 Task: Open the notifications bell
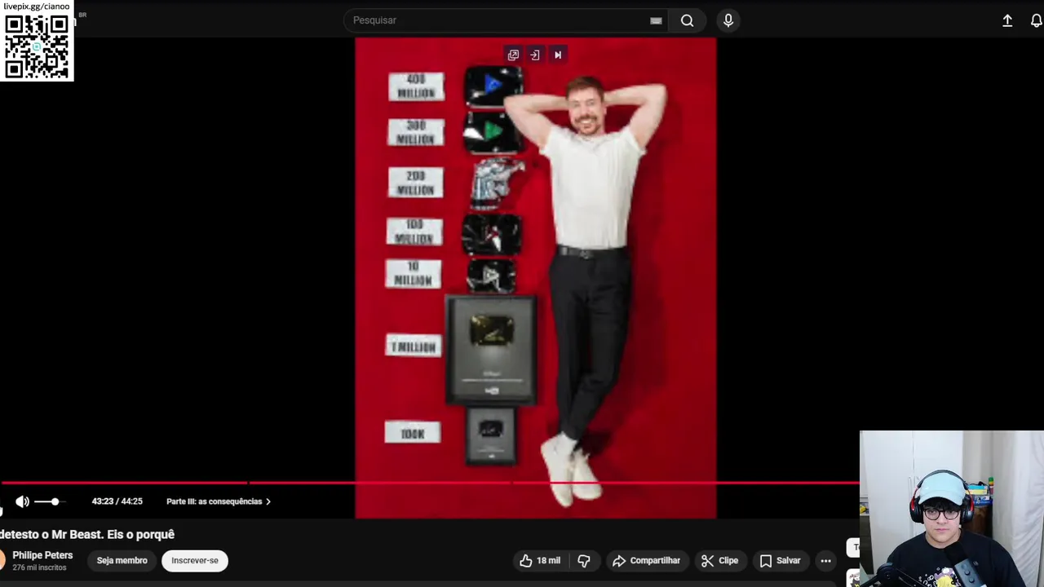pyautogui.click(x=1036, y=21)
